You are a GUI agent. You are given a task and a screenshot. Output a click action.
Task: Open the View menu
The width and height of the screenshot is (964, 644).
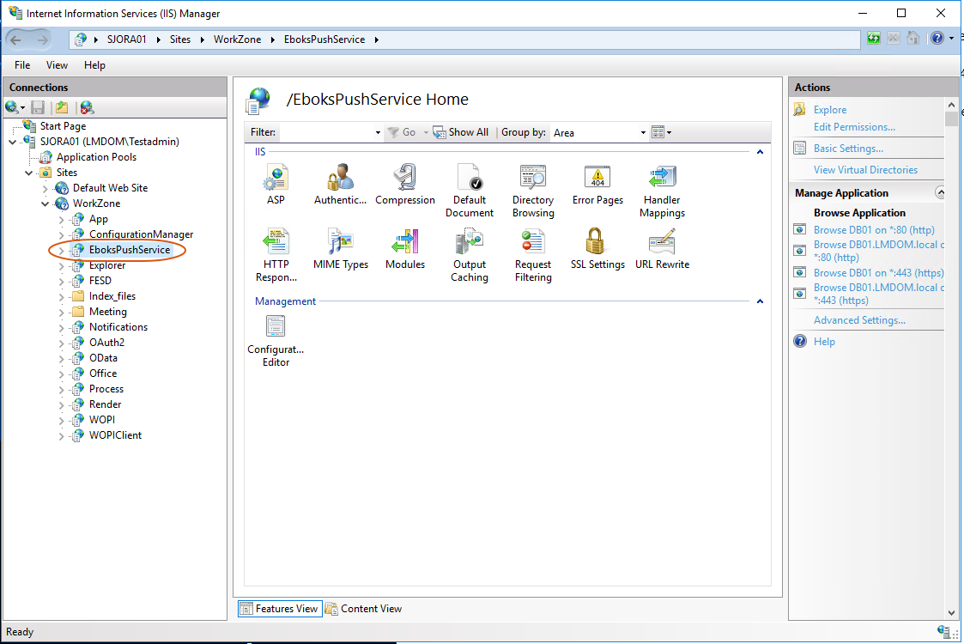[57, 65]
